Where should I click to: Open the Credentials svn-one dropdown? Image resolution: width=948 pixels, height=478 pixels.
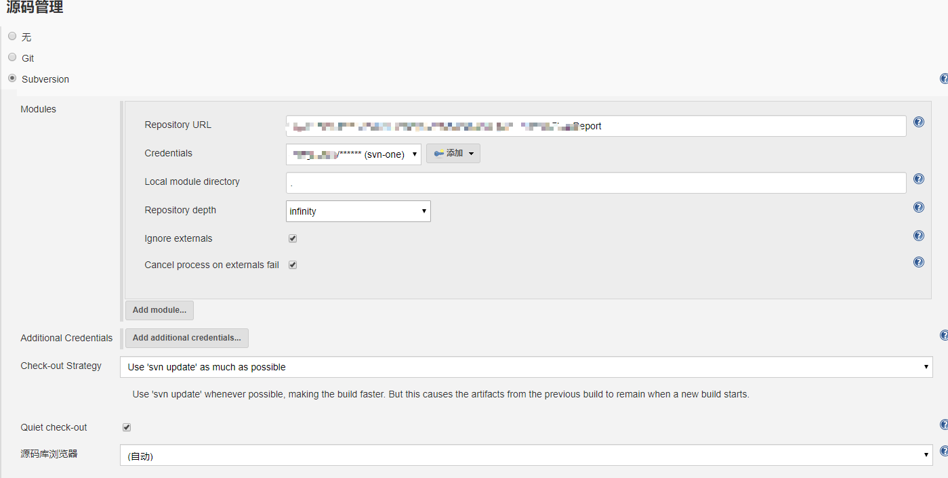pyautogui.click(x=353, y=154)
